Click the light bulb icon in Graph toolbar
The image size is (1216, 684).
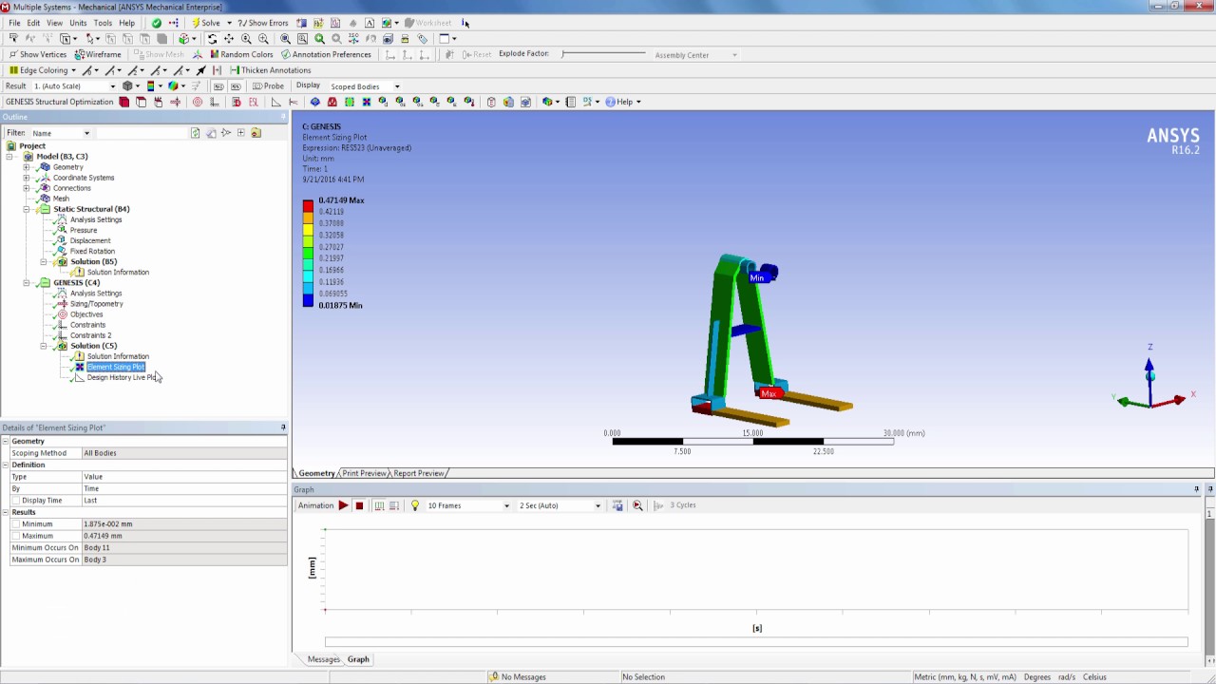(415, 505)
